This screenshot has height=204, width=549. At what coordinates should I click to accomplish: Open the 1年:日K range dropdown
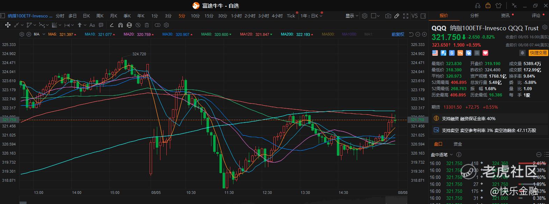coord(311,16)
